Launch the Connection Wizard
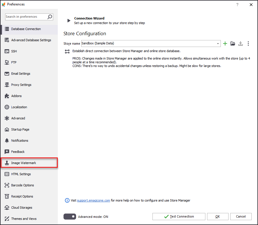Image resolution: width=258 pixels, height=225 pixels. [89, 18]
